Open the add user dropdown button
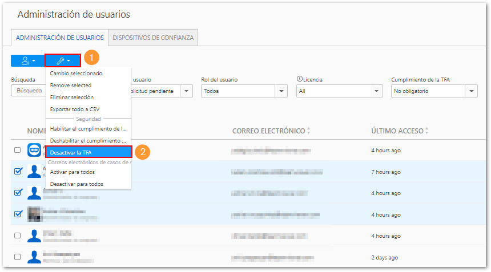This screenshot has height=272, width=491. [28, 60]
